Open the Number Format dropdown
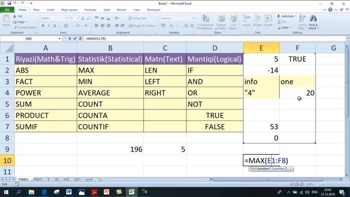 (x=192, y=18)
